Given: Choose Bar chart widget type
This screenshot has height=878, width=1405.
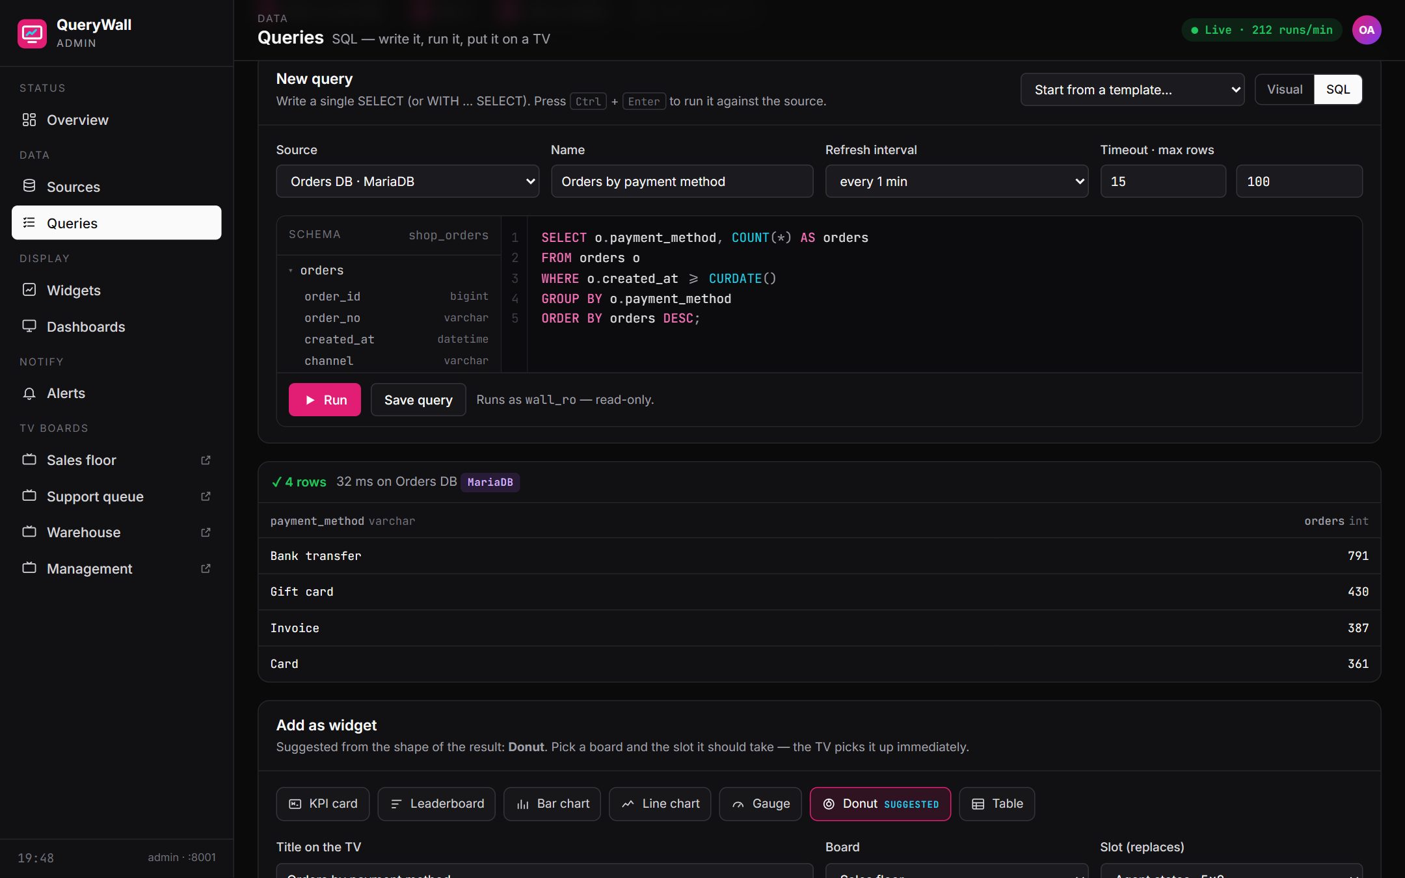Looking at the screenshot, I should pos(552,804).
